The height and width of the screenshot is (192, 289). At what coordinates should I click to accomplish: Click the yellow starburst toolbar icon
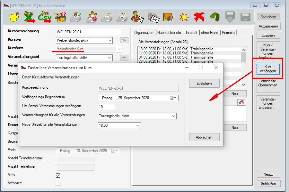click(x=184, y=17)
